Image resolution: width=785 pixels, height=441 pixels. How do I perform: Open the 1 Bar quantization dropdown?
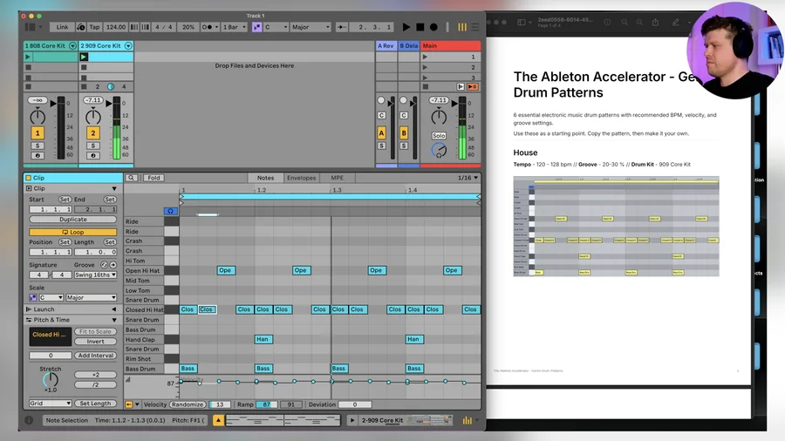[x=235, y=27]
